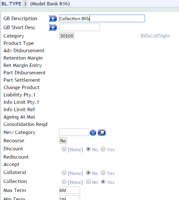Set Collection to No
179x200 pixels.
(x=89, y=182)
